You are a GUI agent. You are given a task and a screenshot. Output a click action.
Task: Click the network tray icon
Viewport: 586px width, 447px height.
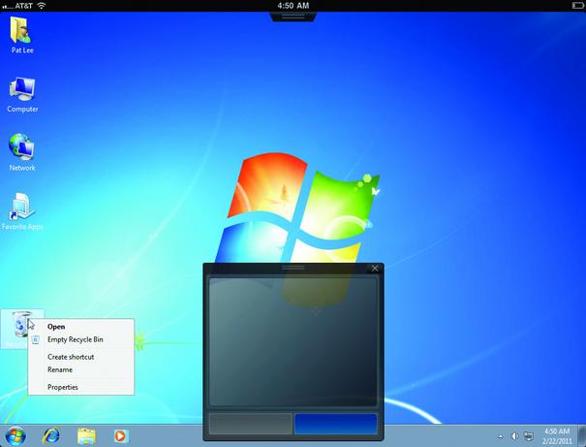pyautogui.click(x=528, y=436)
